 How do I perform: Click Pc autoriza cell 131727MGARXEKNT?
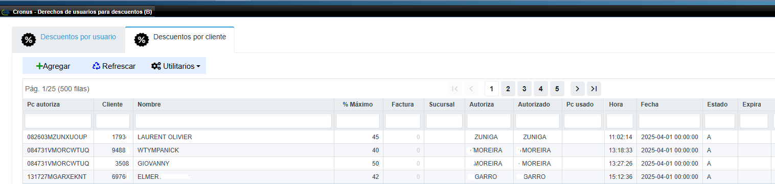click(x=58, y=177)
